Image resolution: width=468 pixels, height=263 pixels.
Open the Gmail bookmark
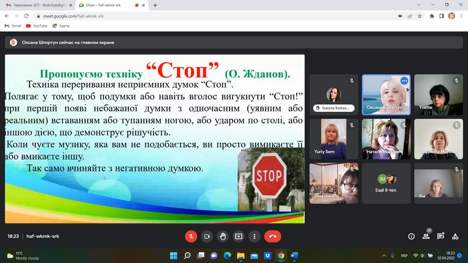[x=13, y=26]
